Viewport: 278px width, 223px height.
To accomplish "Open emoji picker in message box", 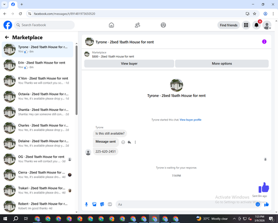I will tap(257, 205).
